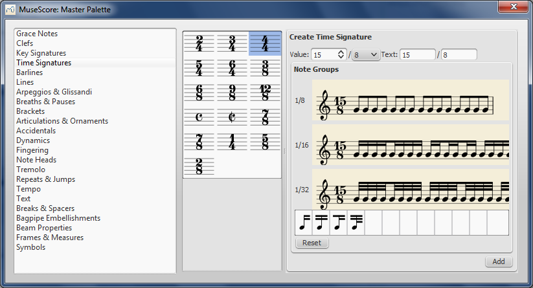533x288 pixels.
Task: Open the Accidentals palette
Action: pos(36,131)
